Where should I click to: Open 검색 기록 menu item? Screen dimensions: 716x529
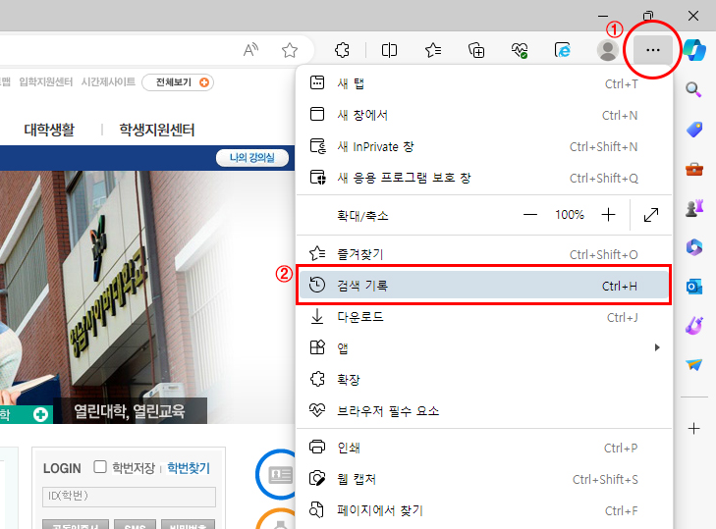484,286
